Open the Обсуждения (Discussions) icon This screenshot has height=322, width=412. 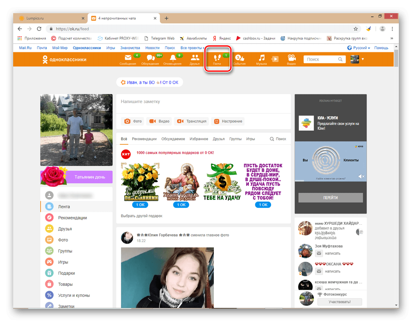coord(150,58)
